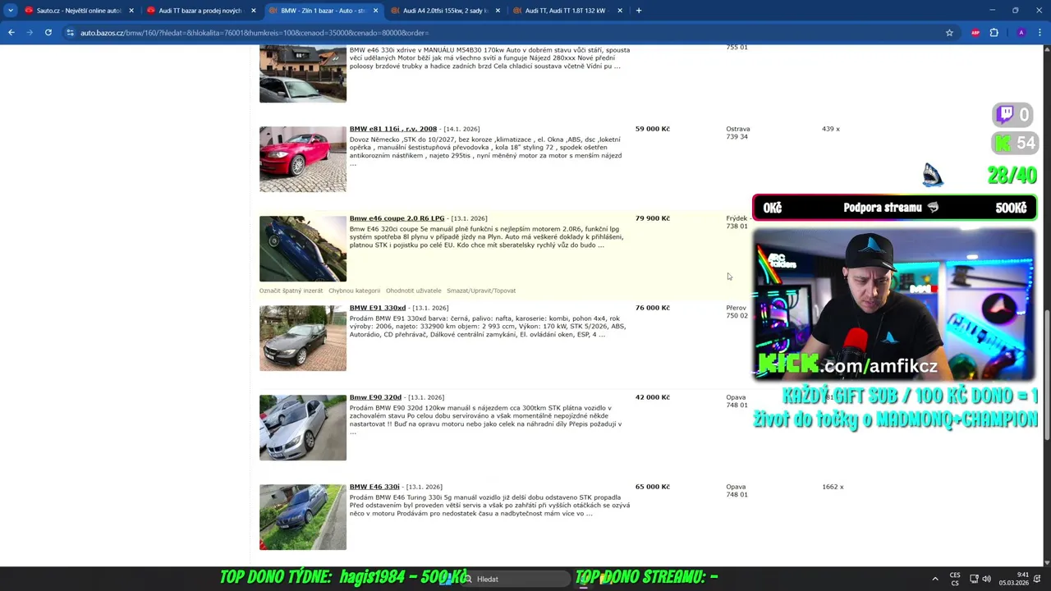This screenshot has height=591, width=1051.
Task: Click red BMW e81 thumbnail
Action: click(x=303, y=159)
